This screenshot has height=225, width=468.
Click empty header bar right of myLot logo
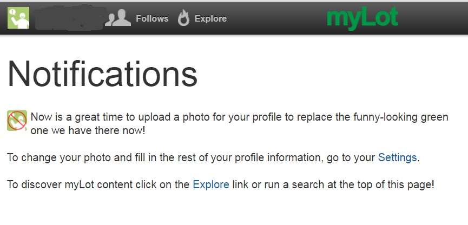pos(433,18)
